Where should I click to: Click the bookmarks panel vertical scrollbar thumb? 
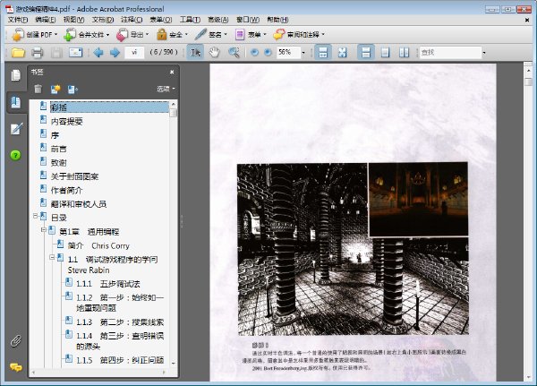point(174,113)
